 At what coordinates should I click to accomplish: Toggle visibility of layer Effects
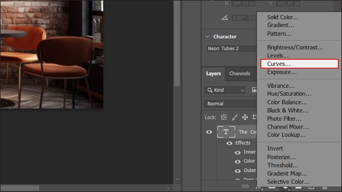[x=229, y=143]
